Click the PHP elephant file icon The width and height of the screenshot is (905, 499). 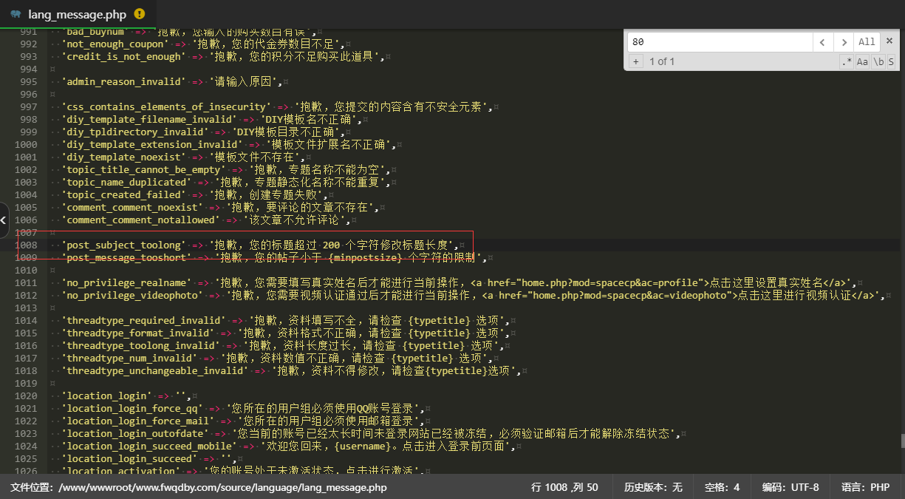(15, 14)
